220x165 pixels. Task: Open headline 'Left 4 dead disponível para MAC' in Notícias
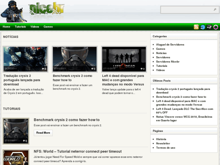pos(123,80)
